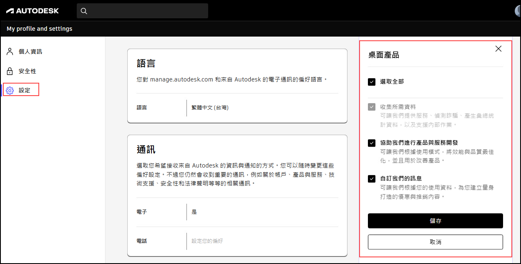Click the 取消 button

[x=435, y=242]
